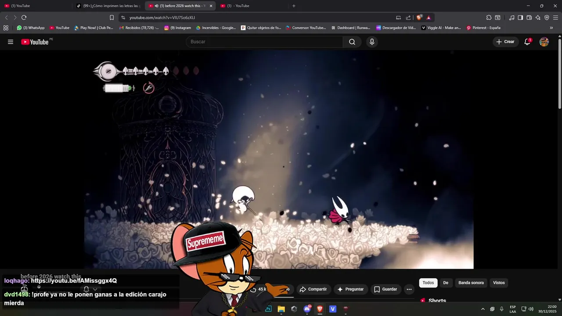Open the Brave Shields lion icon

click(x=419, y=18)
